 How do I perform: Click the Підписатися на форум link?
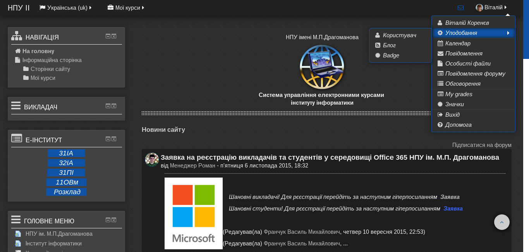(x=482, y=145)
